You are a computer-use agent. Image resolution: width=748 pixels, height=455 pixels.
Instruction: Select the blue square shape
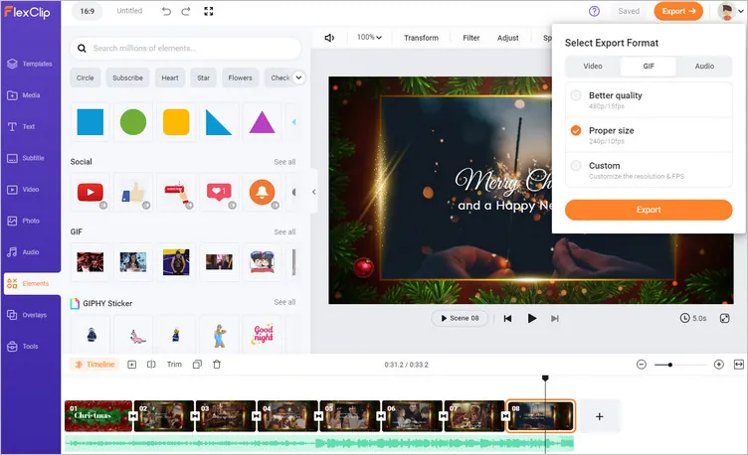[91, 122]
